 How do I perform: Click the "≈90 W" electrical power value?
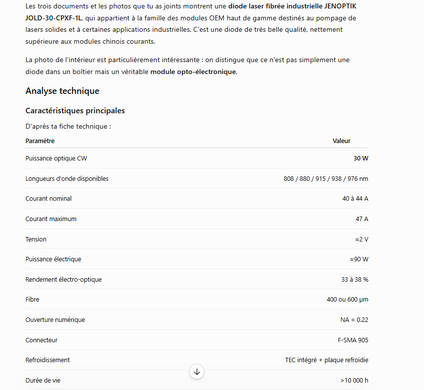click(359, 259)
